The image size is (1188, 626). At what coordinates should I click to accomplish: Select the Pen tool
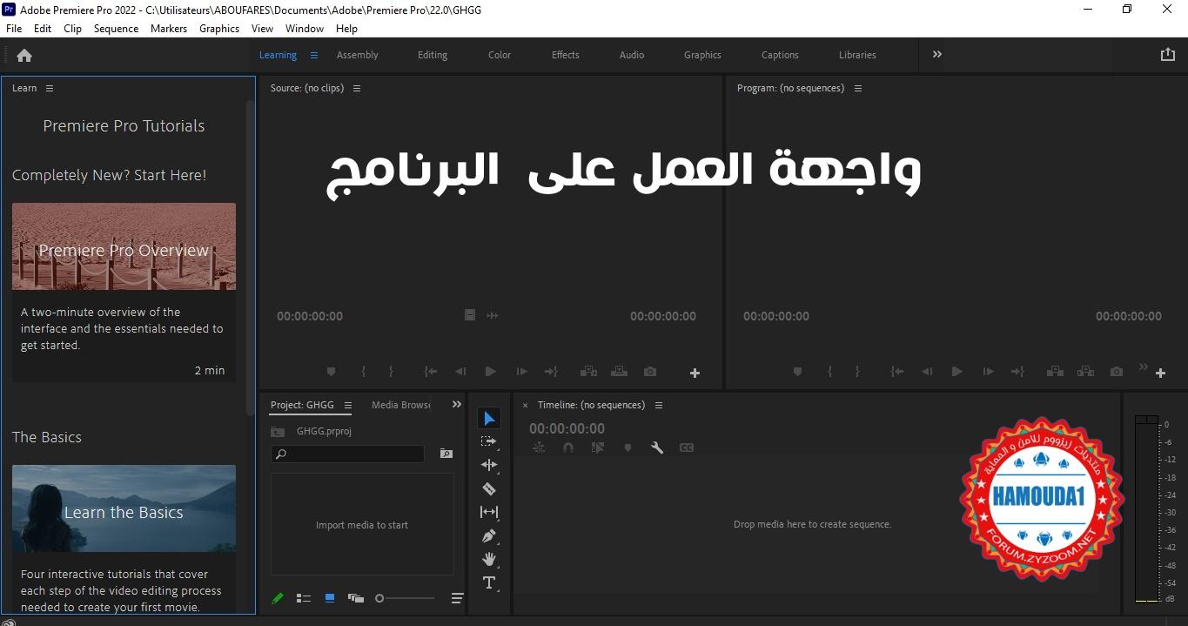(489, 535)
